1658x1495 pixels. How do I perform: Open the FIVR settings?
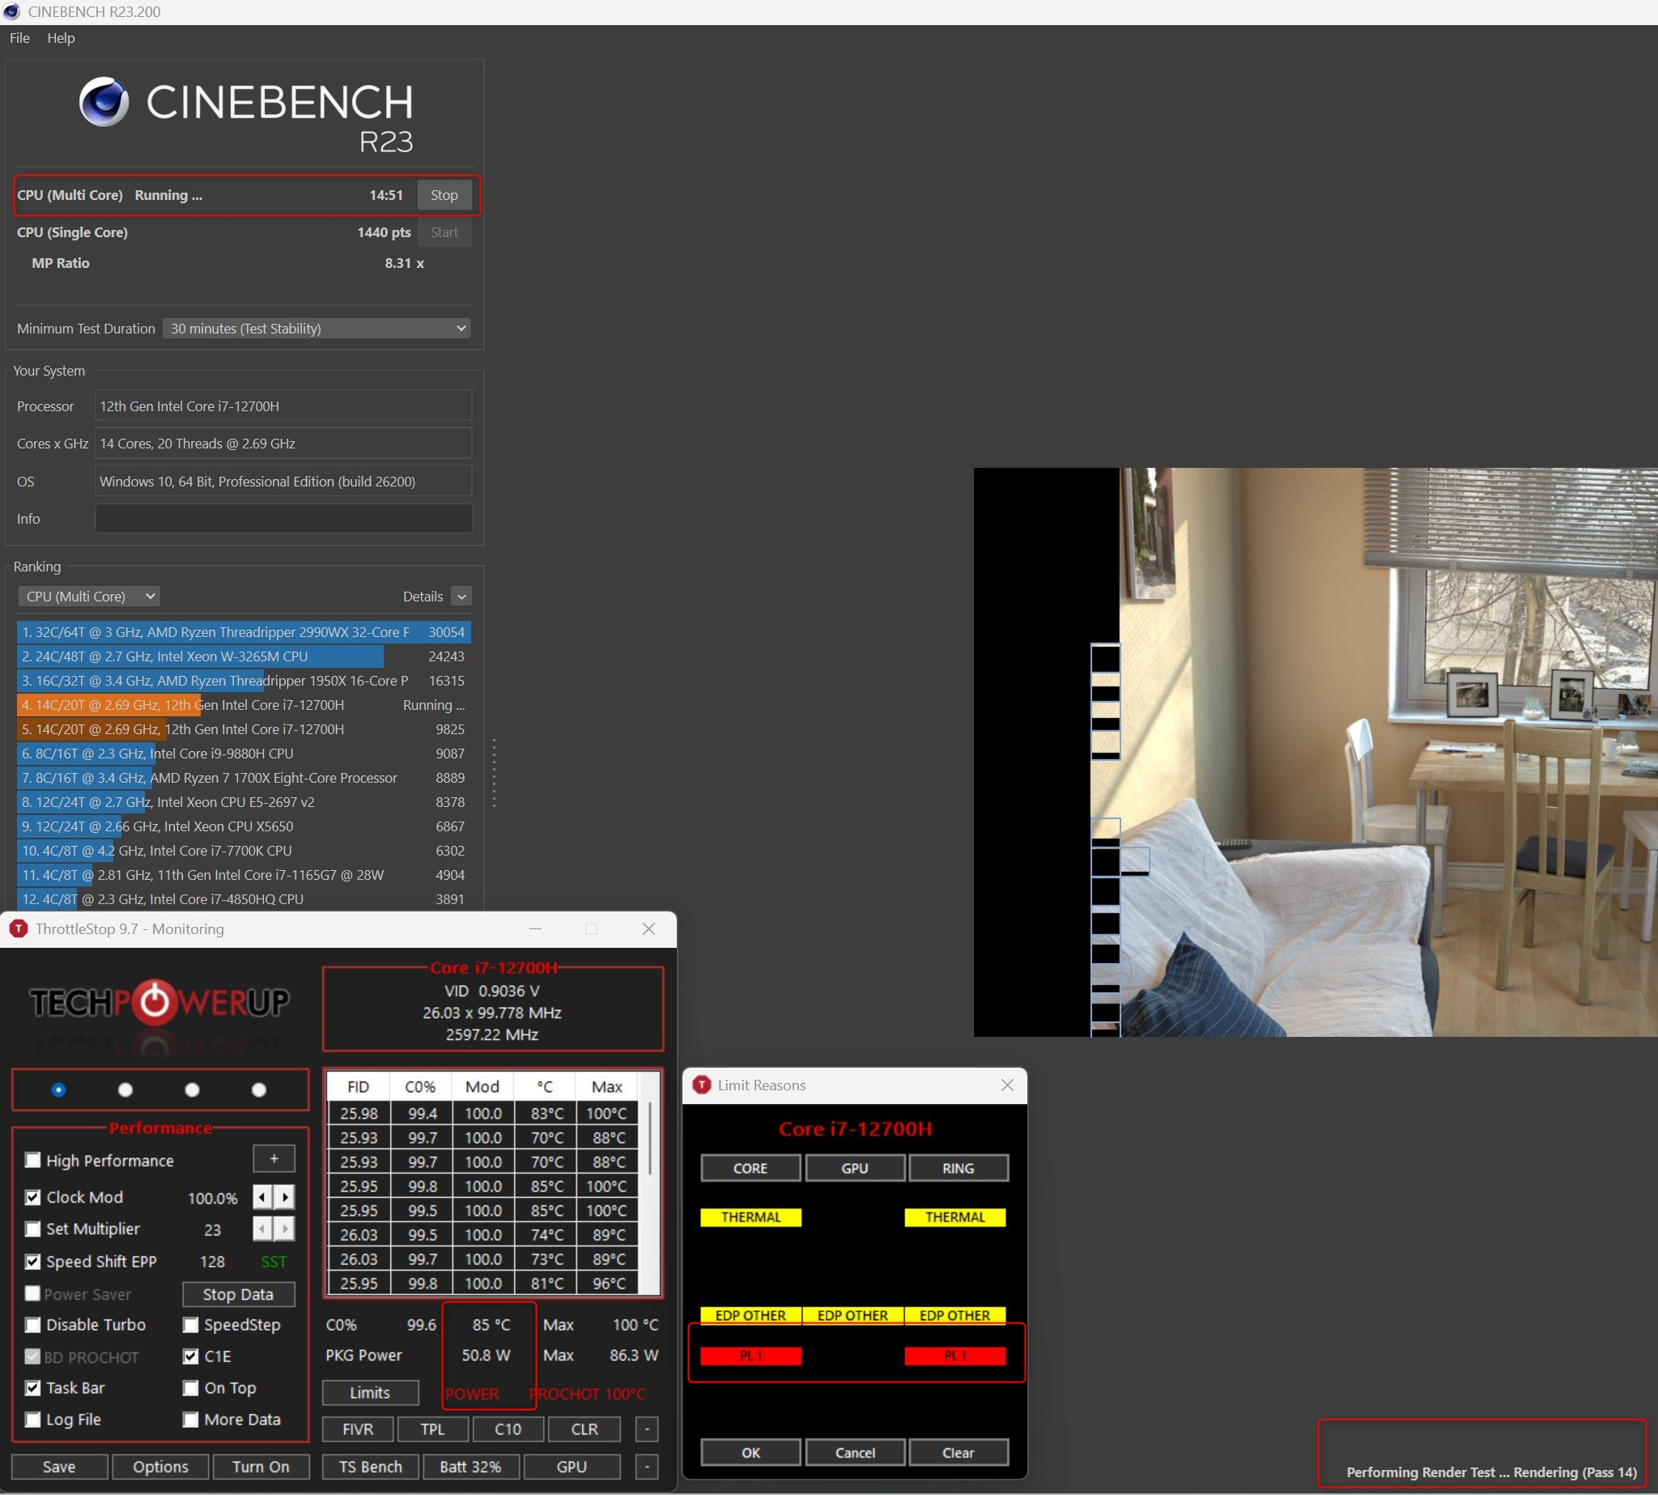[x=357, y=1429]
